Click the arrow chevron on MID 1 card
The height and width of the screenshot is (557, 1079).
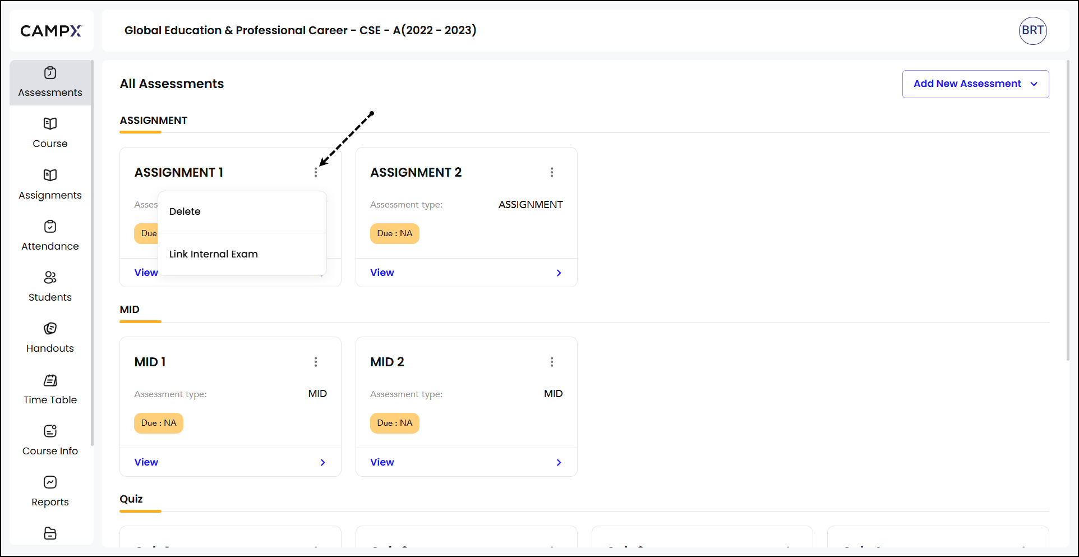click(322, 462)
